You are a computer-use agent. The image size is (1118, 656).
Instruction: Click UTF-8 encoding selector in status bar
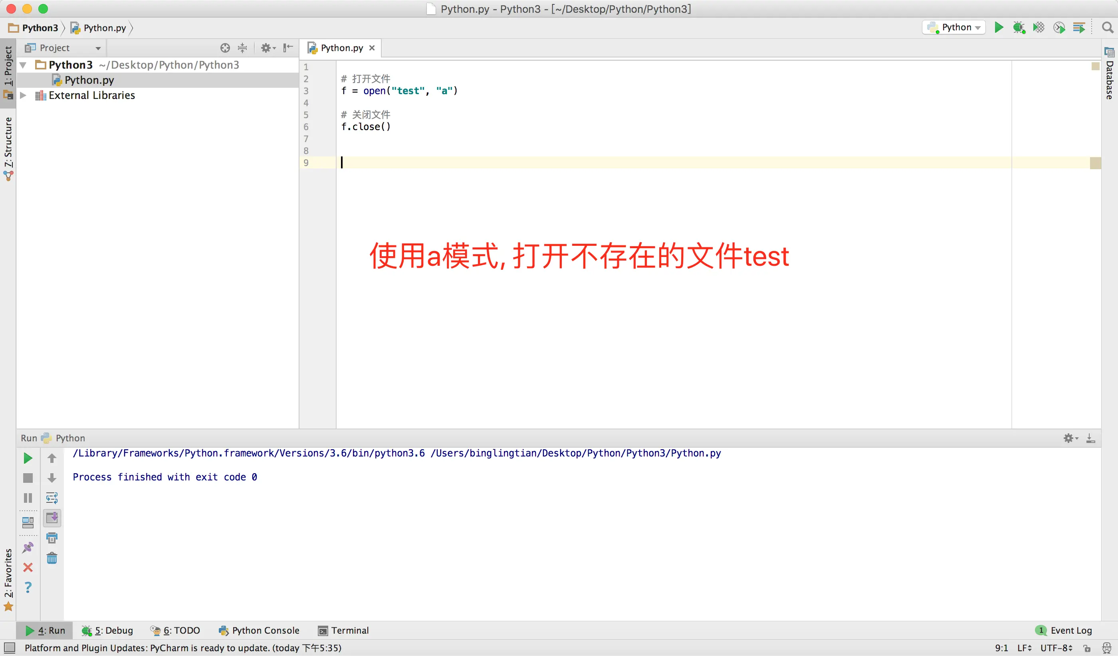pyautogui.click(x=1056, y=648)
